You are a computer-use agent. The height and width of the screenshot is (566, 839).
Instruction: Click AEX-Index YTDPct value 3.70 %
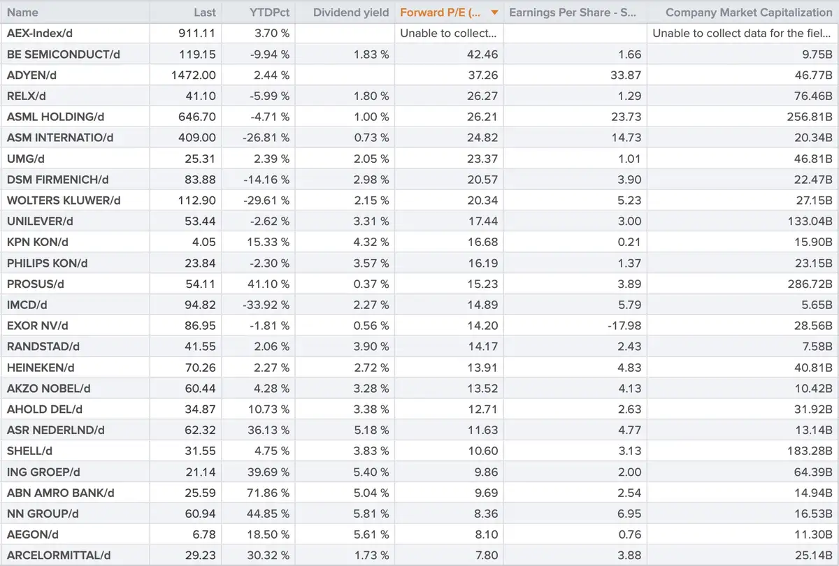(x=271, y=33)
